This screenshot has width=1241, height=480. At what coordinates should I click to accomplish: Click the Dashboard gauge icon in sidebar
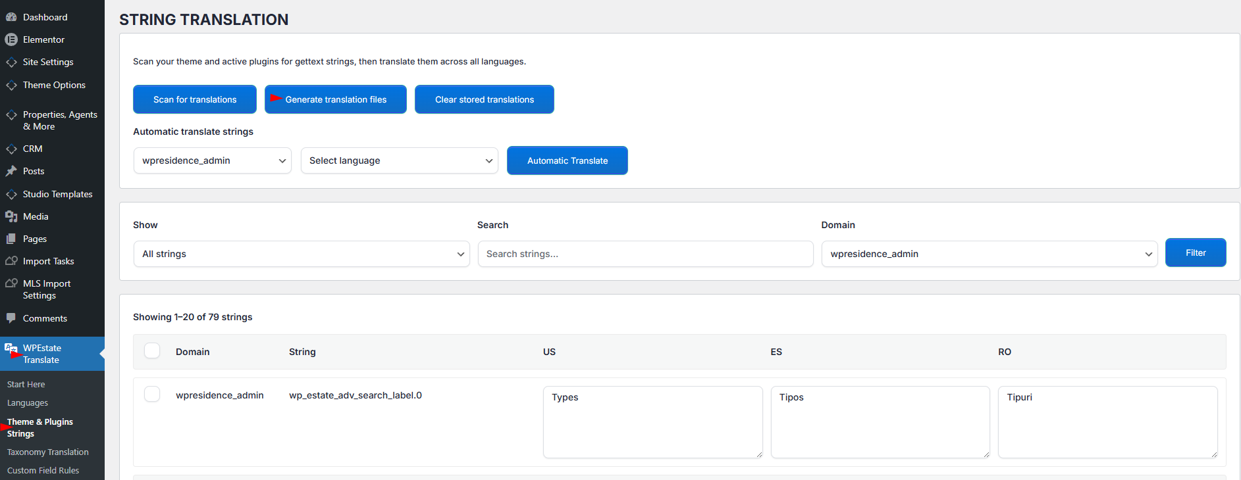coord(11,17)
